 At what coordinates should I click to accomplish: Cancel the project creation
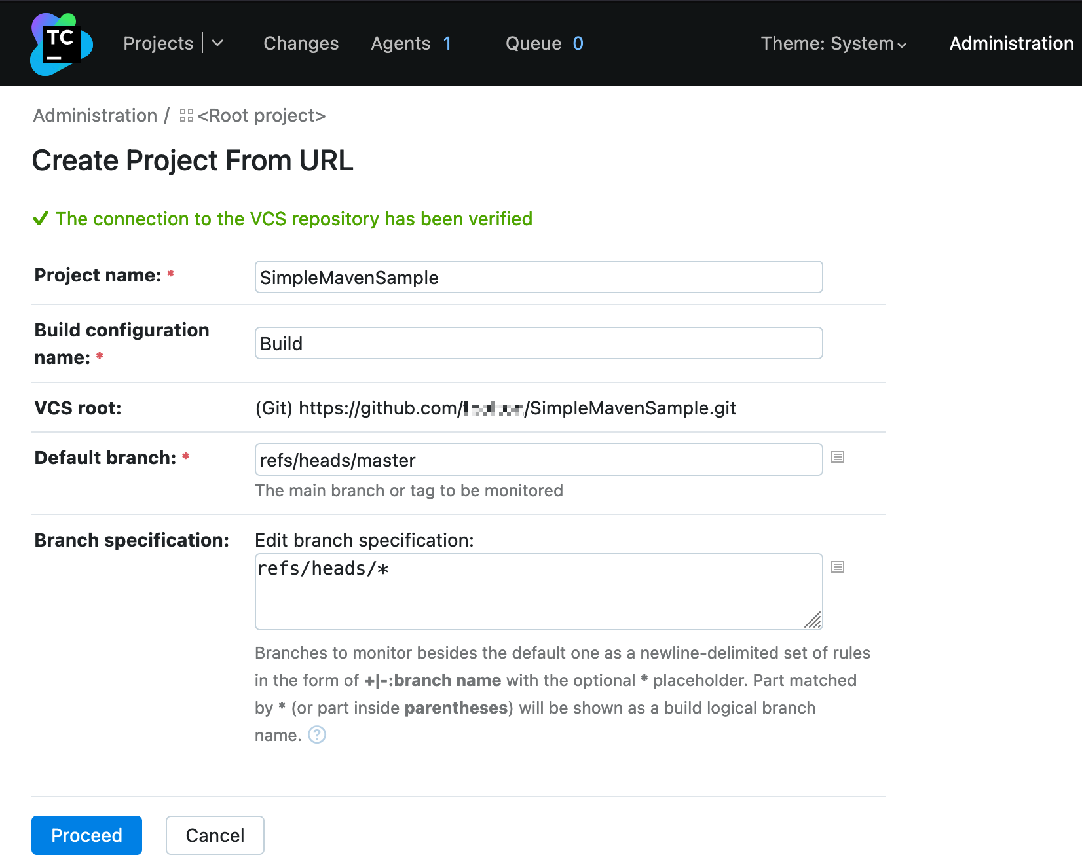[215, 835]
